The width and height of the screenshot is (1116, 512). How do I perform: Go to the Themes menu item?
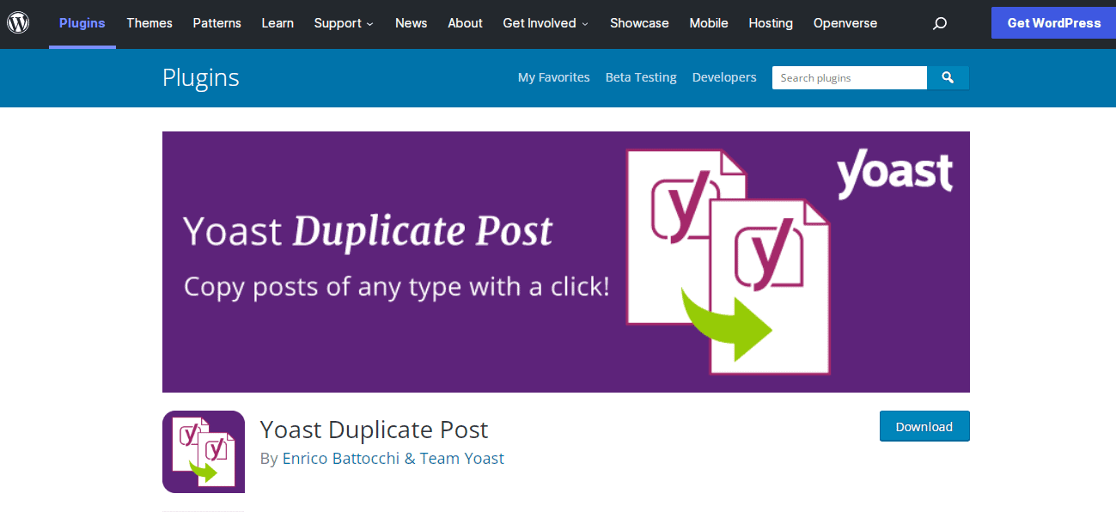(x=149, y=23)
